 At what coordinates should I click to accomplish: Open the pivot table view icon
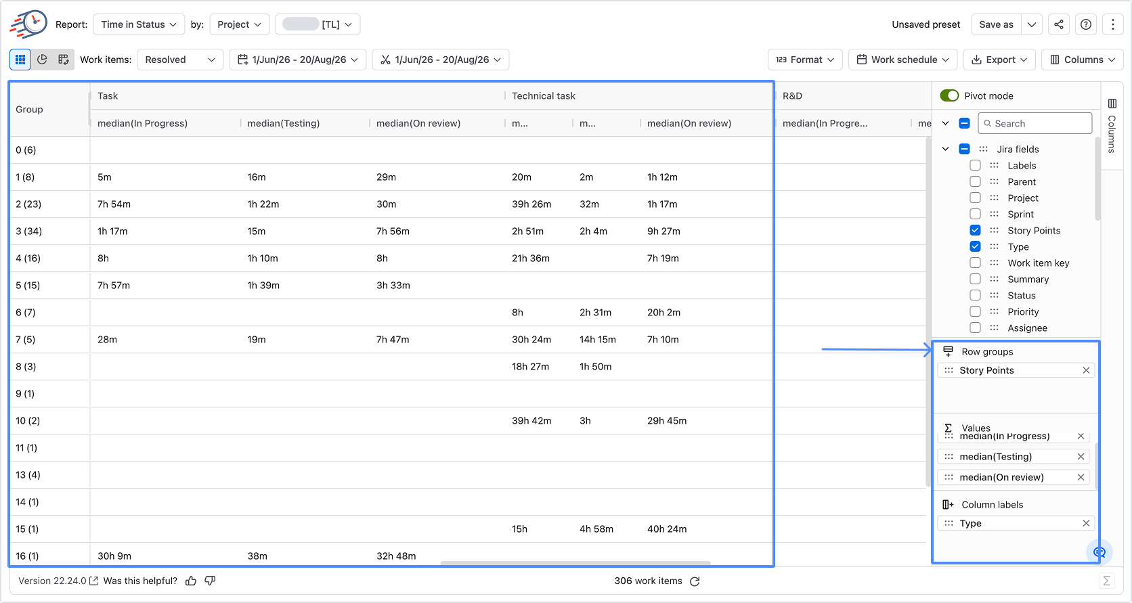click(x=64, y=60)
